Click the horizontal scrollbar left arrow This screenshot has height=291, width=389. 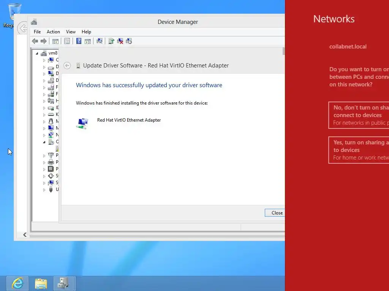(25, 235)
